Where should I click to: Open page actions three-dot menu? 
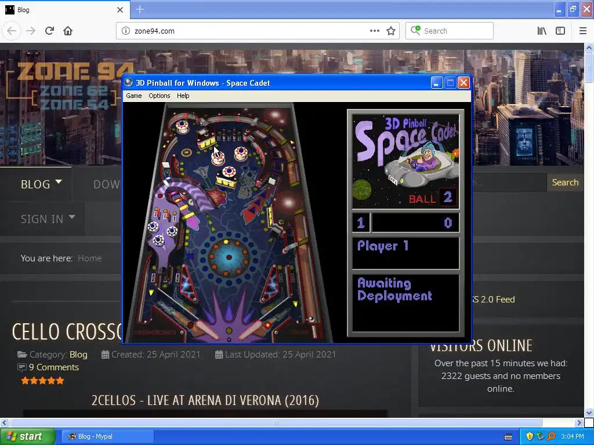tap(374, 31)
